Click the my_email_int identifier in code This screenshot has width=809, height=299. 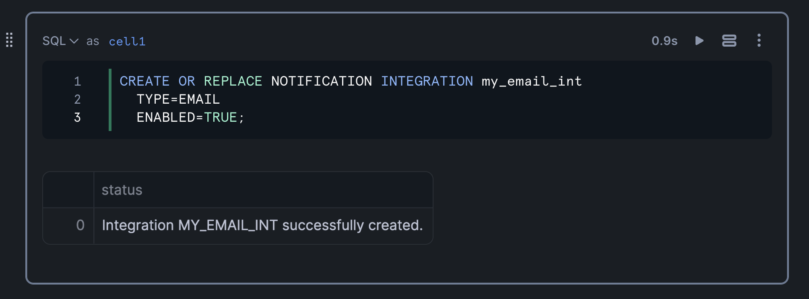tap(531, 82)
